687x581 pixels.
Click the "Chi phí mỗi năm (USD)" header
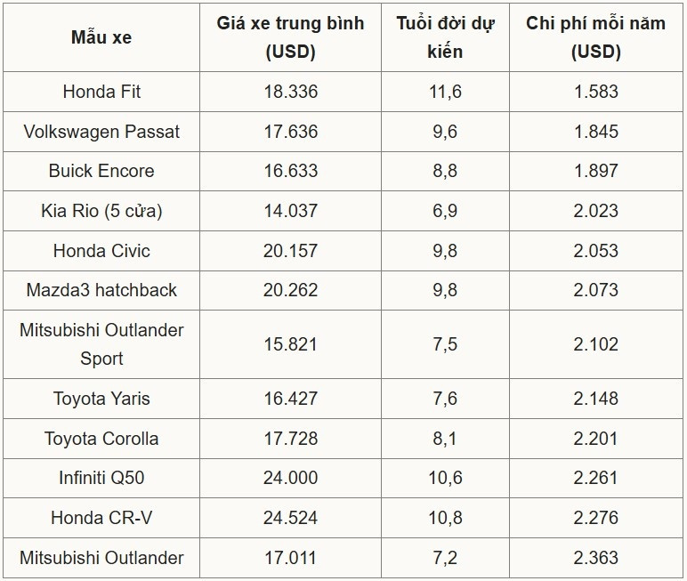click(x=595, y=37)
